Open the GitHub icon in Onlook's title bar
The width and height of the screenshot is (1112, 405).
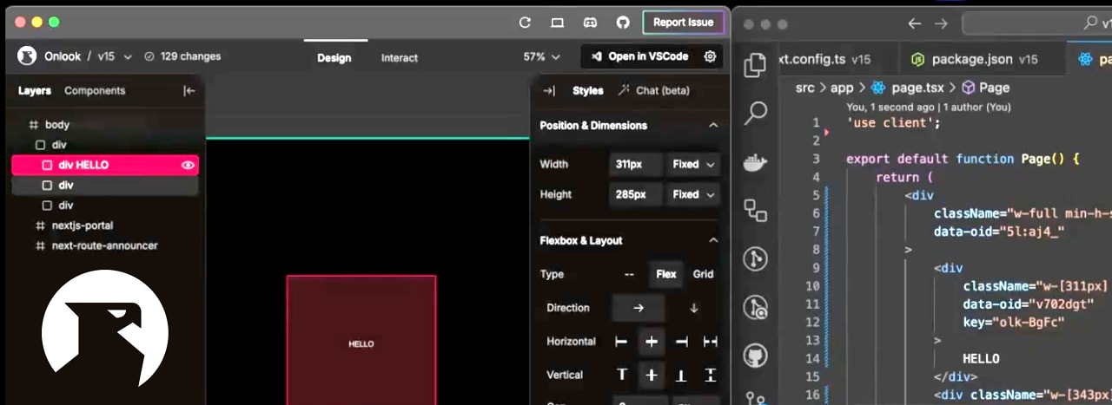tap(622, 23)
